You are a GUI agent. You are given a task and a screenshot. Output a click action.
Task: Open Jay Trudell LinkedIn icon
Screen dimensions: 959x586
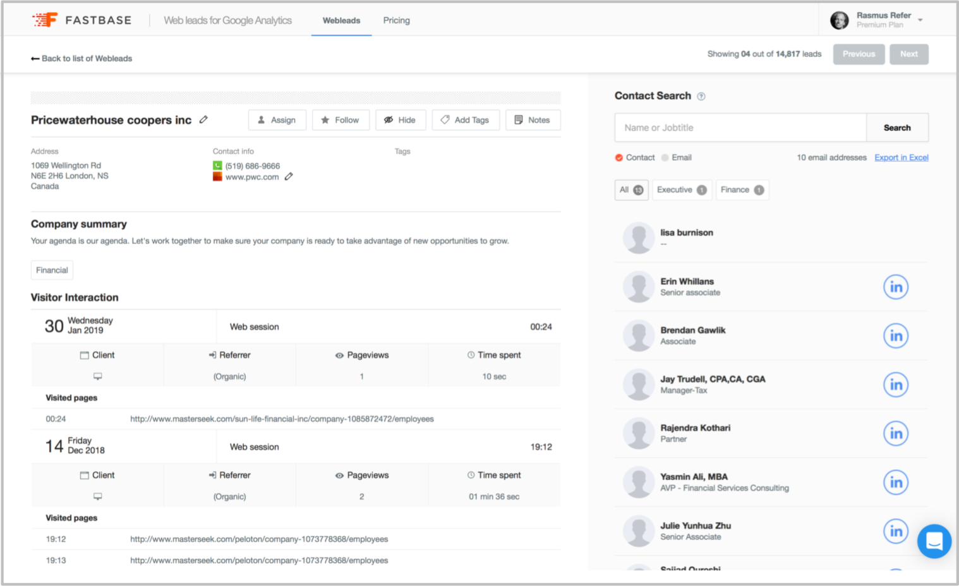[x=896, y=385]
